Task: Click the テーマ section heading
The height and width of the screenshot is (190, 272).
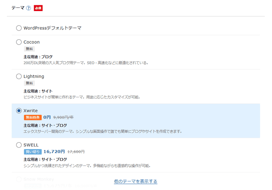Action: tap(18, 8)
